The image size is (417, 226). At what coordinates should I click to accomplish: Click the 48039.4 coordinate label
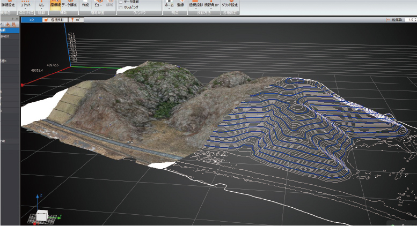[x=37, y=70]
